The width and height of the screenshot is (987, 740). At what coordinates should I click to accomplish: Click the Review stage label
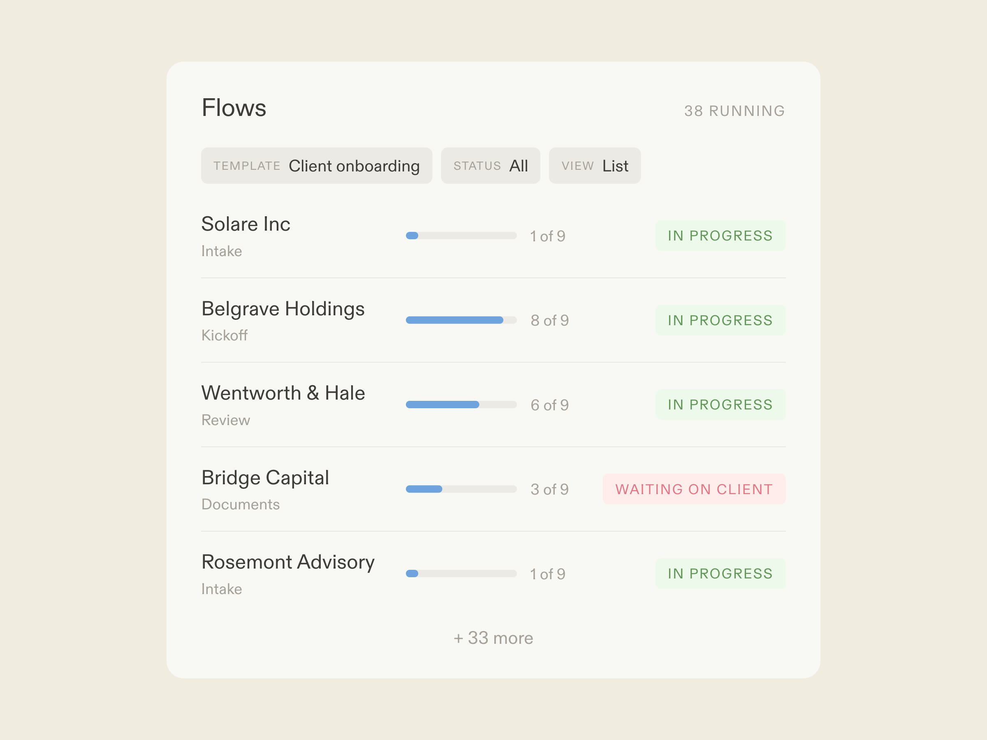[x=226, y=420]
